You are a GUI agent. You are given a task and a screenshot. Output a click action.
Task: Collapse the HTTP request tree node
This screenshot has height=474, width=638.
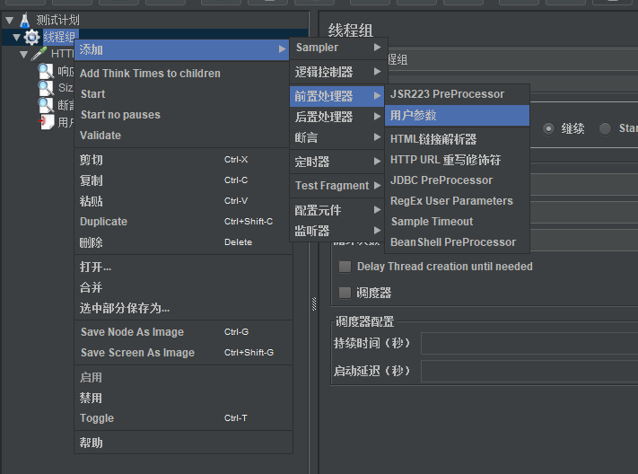(24, 54)
